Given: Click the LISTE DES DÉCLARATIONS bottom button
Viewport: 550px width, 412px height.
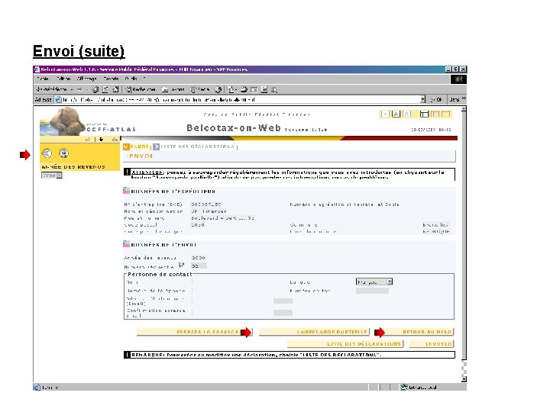Looking at the screenshot, I should tap(345, 344).
